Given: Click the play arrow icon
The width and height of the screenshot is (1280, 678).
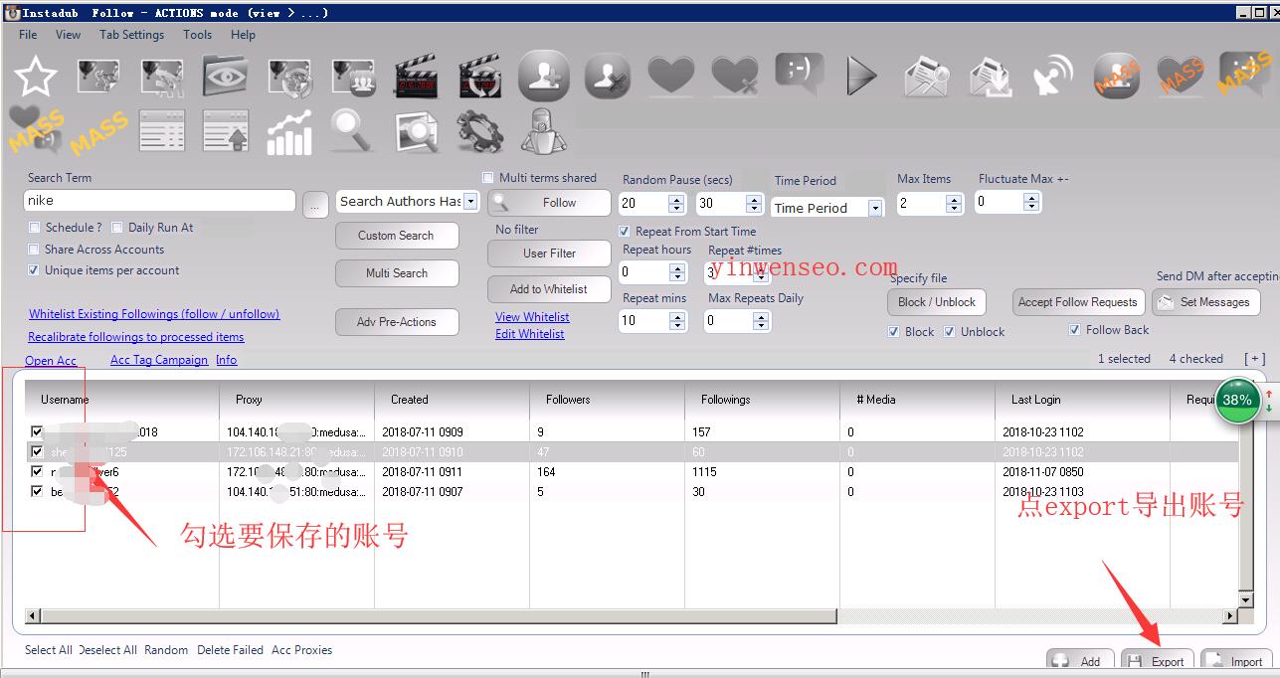Looking at the screenshot, I should (x=860, y=76).
